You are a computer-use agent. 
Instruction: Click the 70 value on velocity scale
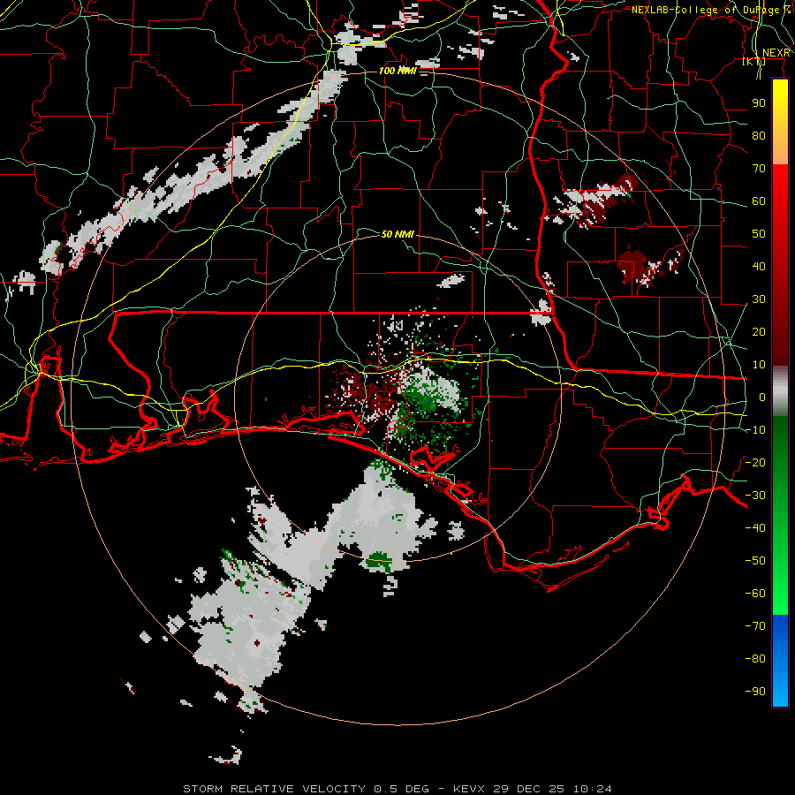[x=759, y=169]
